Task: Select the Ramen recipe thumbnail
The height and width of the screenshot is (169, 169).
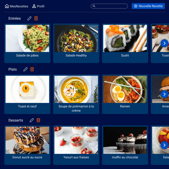Action: click(x=125, y=89)
